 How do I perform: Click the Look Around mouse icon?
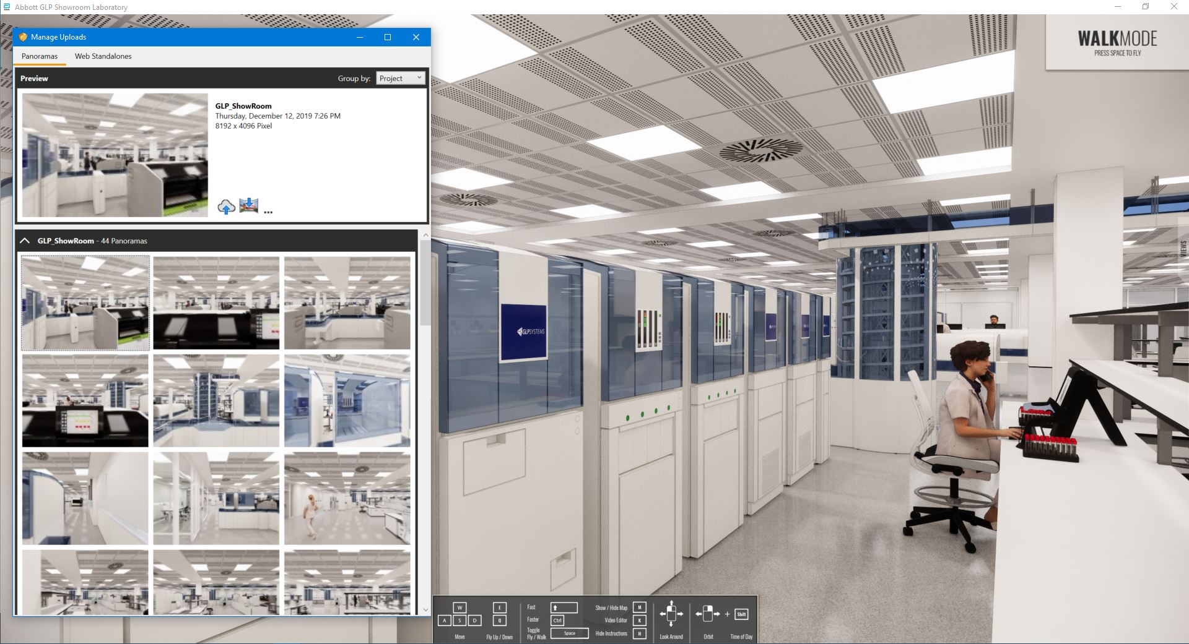tap(671, 614)
